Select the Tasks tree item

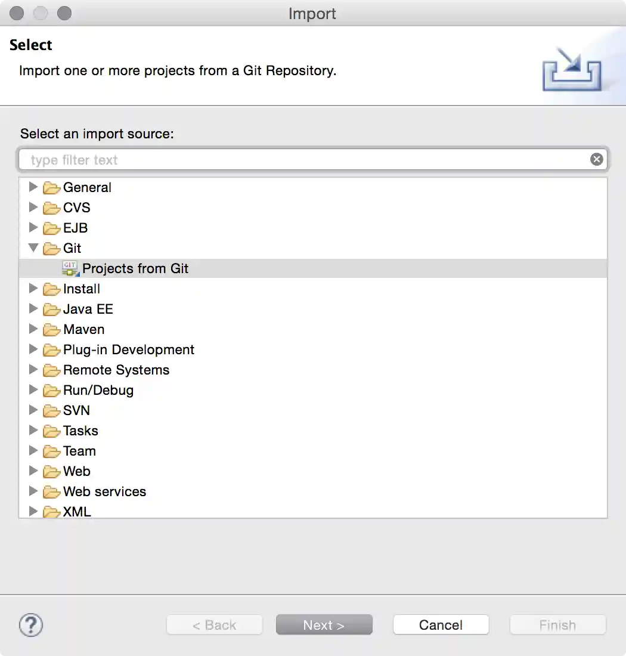80,431
